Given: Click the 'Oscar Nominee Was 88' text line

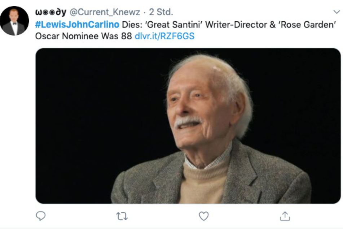Looking at the screenshot, I should pos(84,36).
